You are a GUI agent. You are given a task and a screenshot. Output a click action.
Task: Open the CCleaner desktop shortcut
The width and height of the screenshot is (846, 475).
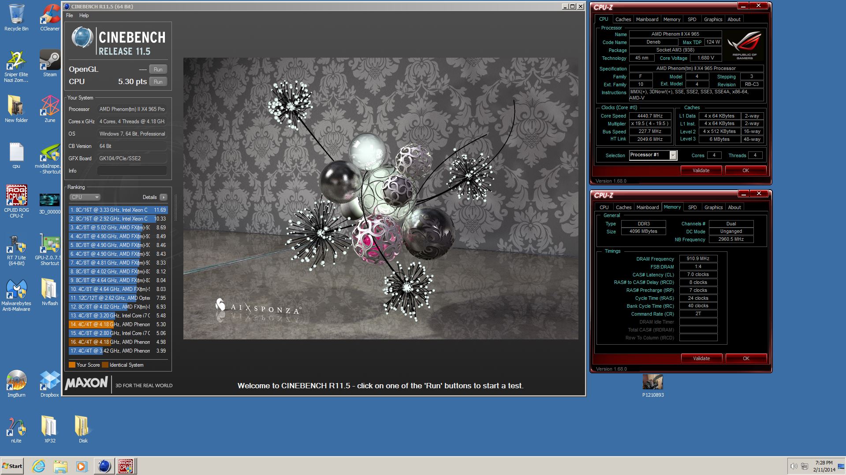(50, 18)
